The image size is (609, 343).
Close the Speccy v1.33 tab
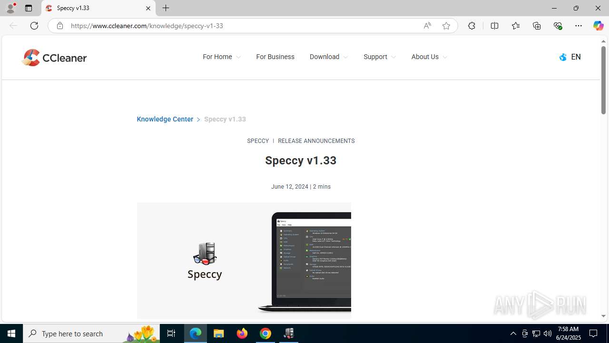click(x=148, y=8)
